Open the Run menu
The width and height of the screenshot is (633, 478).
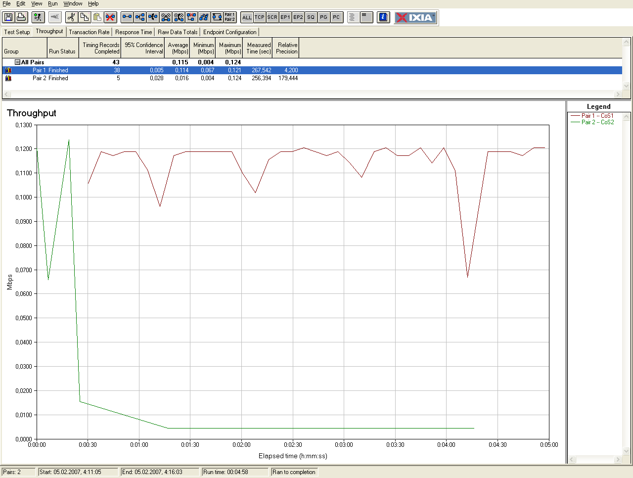tap(53, 3)
